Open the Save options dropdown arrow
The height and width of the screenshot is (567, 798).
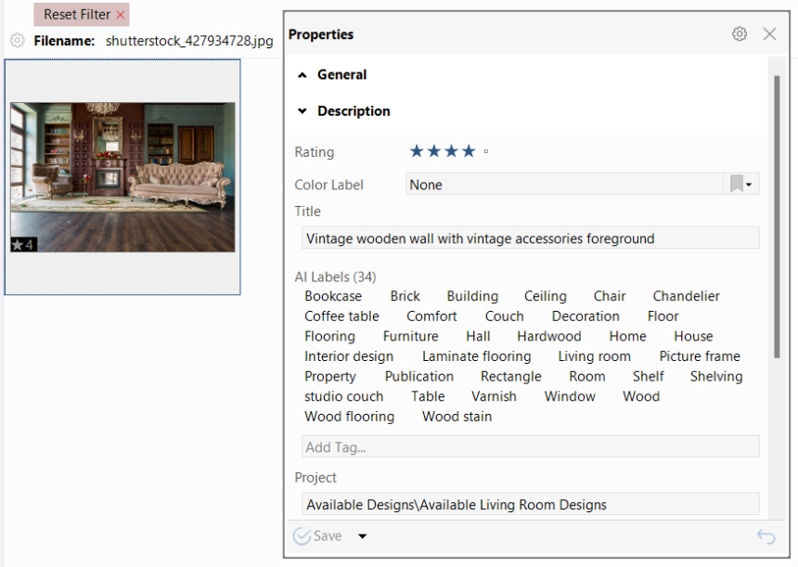click(x=361, y=536)
